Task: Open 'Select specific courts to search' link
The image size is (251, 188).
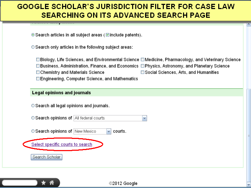Action: (62, 144)
